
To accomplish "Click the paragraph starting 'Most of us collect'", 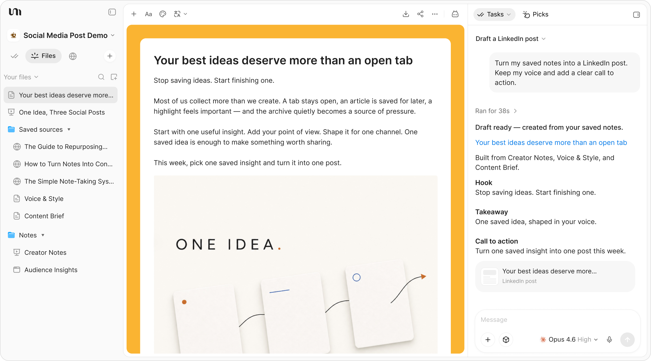I will [x=293, y=106].
